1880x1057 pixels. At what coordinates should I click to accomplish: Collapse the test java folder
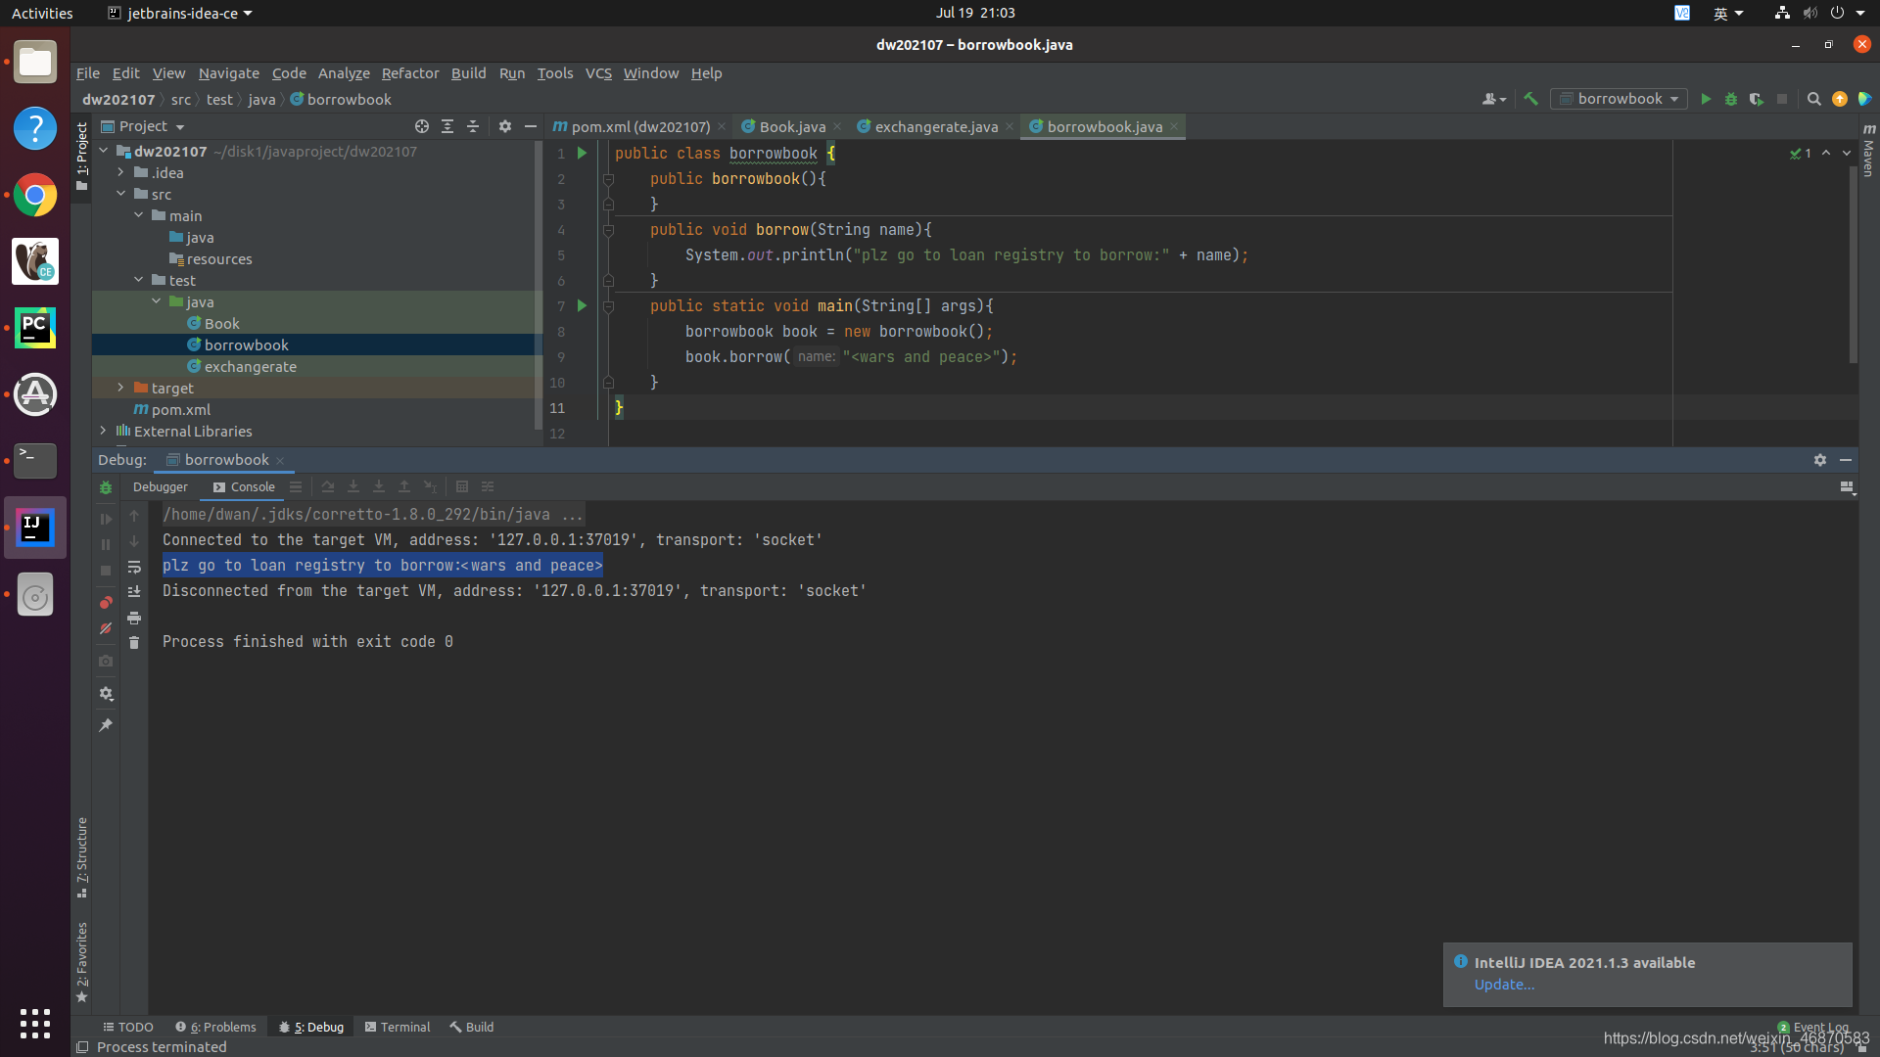[x=156, y=302]
